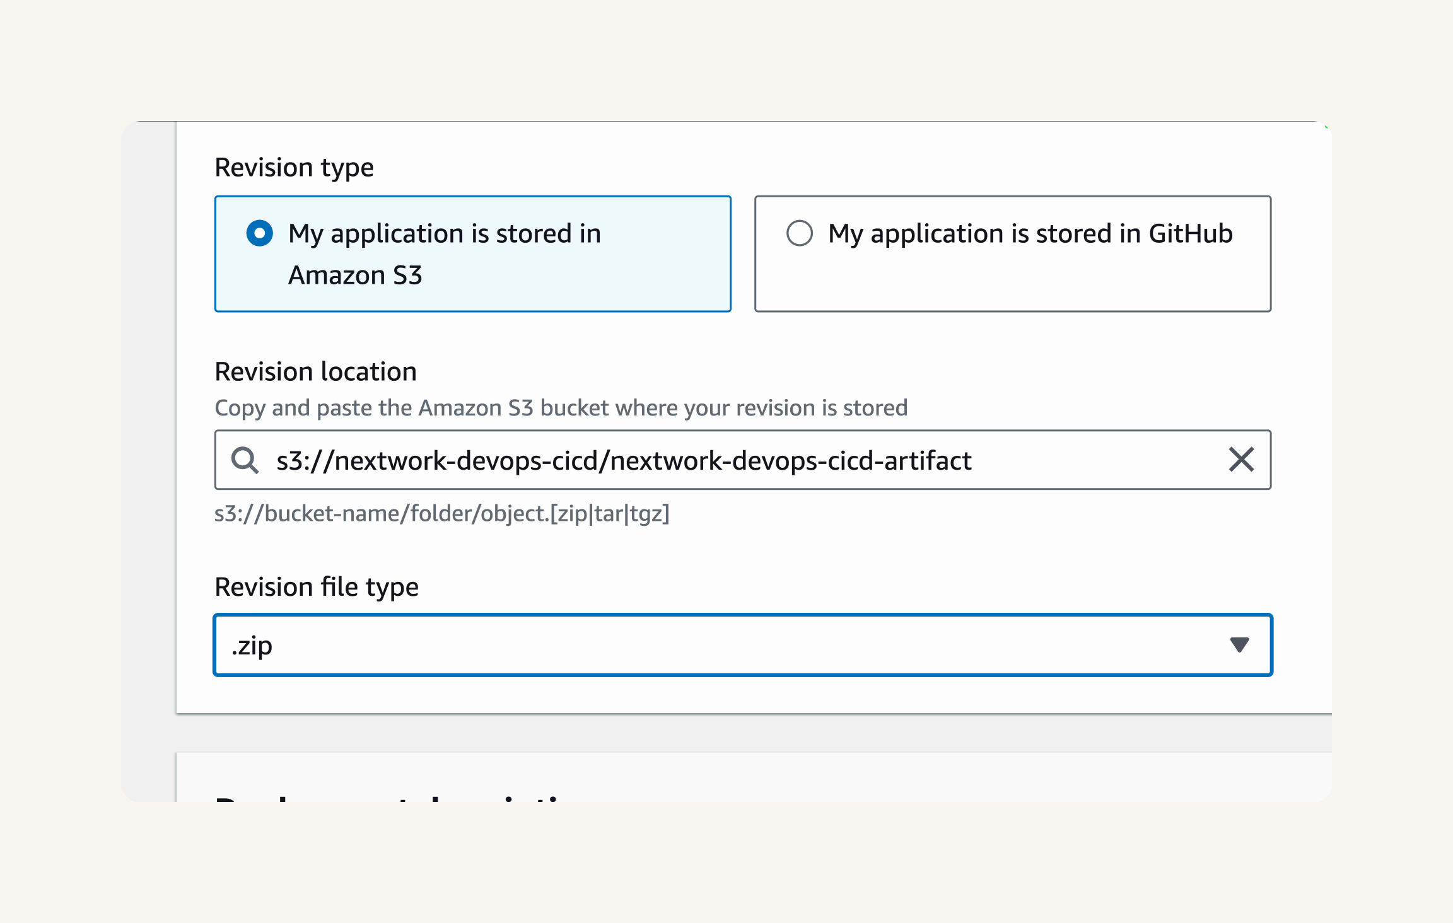Click the s3://bucket-name/folder/object example text
The width and height of the screenshot is (1453, 923).
click(441, 514)
